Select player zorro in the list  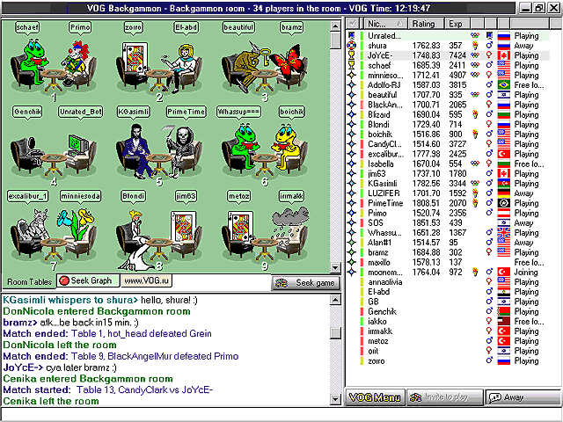pyautogui.click(x=448, y=360)
